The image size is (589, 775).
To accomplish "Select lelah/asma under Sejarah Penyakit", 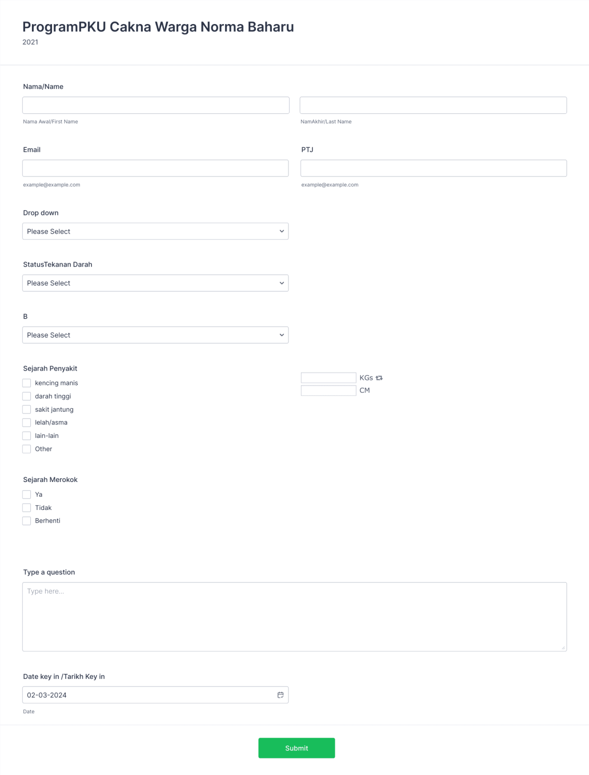I will (27, 422).
